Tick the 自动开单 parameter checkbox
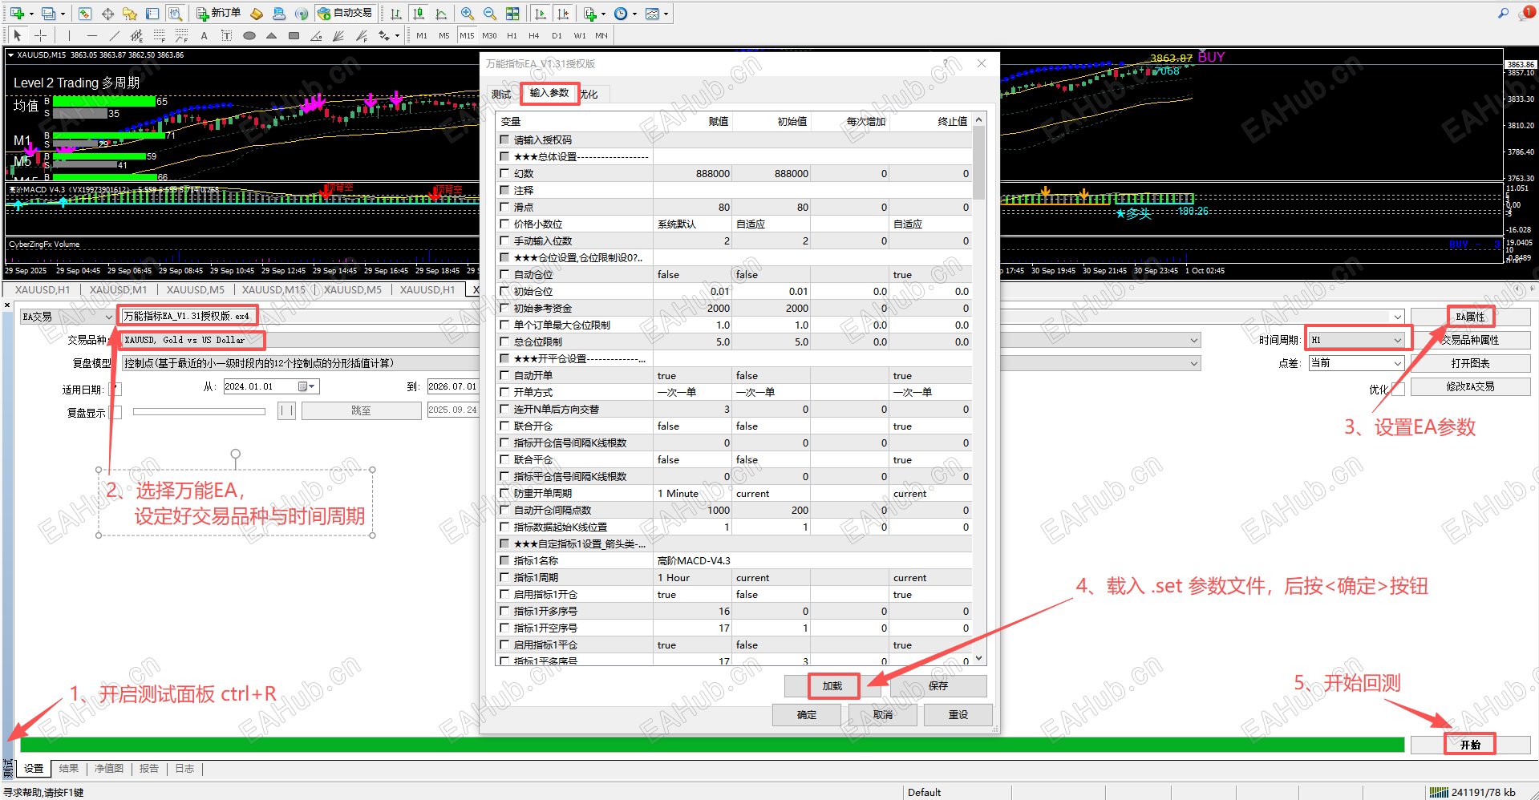Viewport: 1539px width, 800px height. 504,375
